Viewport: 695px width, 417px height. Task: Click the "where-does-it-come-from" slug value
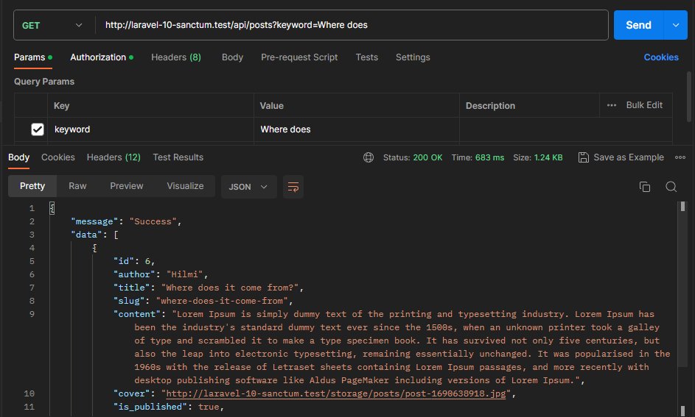pyautogui.click(x=222, y=301)
